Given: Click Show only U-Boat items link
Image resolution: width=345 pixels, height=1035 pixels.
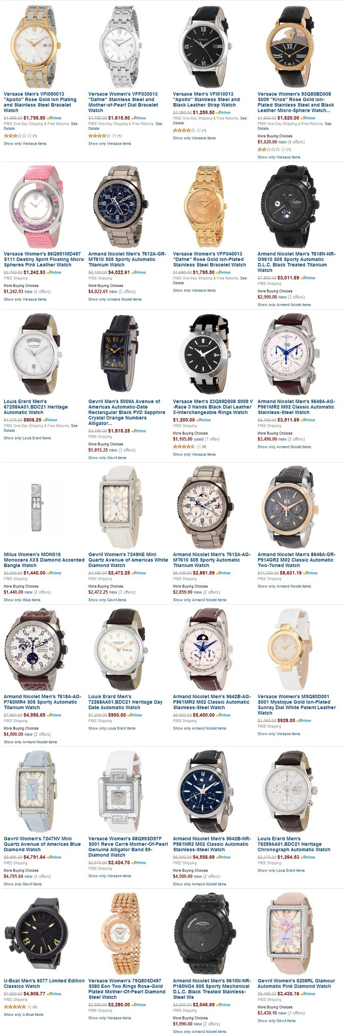Looking at the screenshot, I should [x=23, y=1014].
